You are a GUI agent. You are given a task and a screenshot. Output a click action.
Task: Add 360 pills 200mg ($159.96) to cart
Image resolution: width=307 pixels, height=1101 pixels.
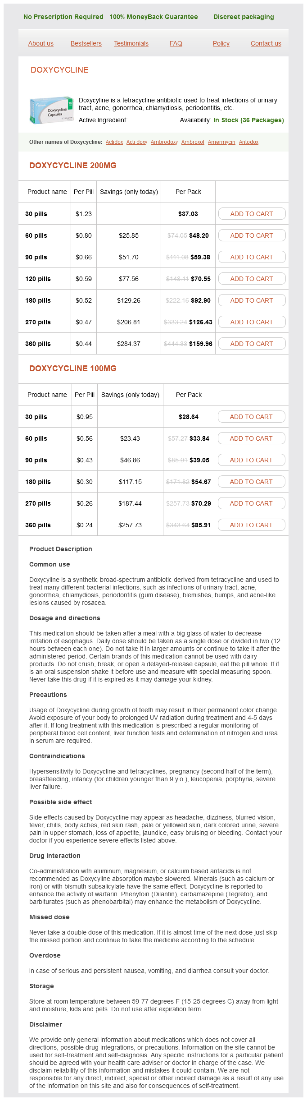click(x=252, y=344)
